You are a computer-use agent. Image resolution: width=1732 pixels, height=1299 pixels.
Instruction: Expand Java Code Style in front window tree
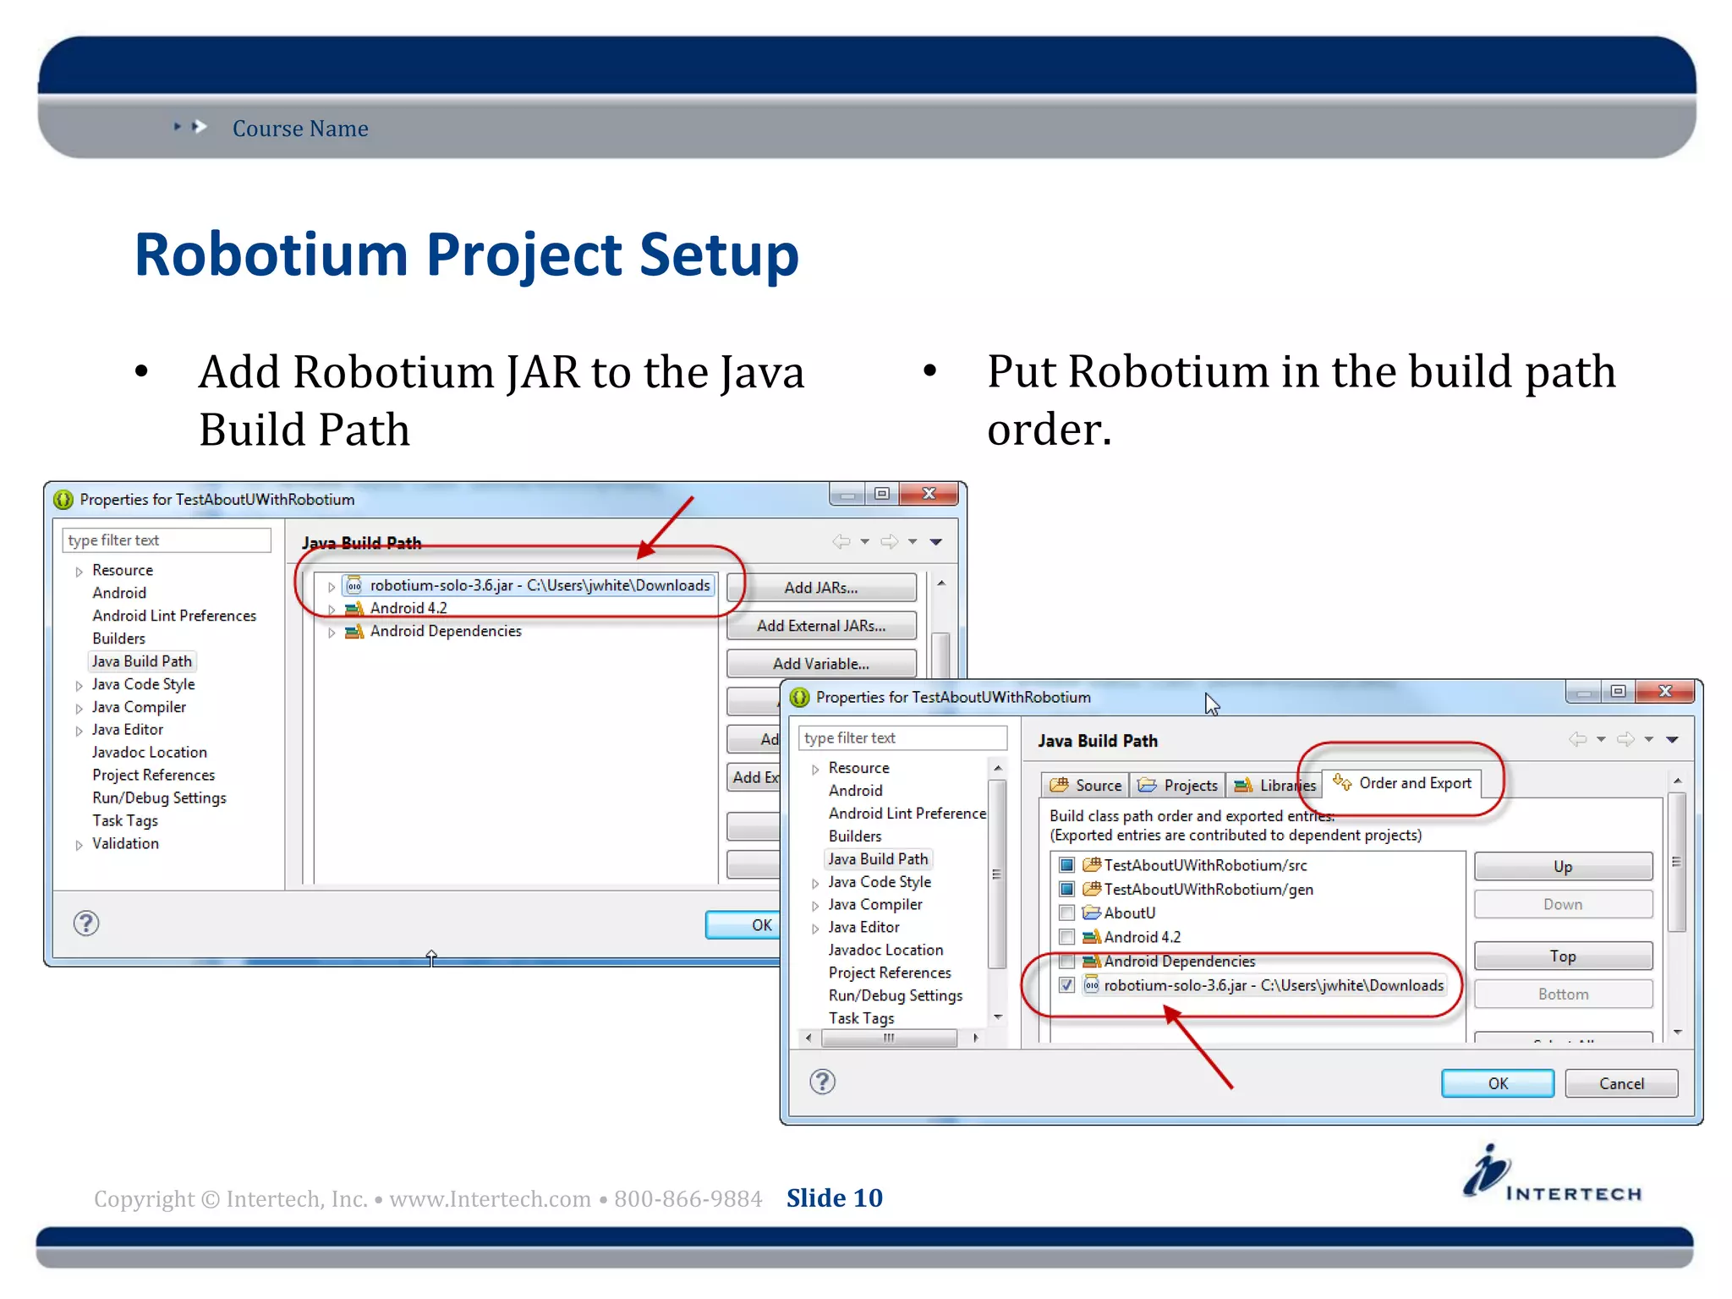click(x=815, y=884)
